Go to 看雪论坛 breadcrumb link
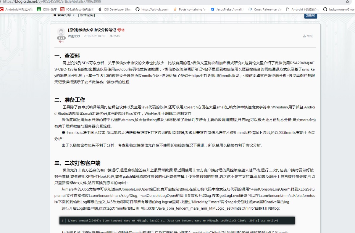355x233 pixels. pyautogui.click(x=64, y=15)
